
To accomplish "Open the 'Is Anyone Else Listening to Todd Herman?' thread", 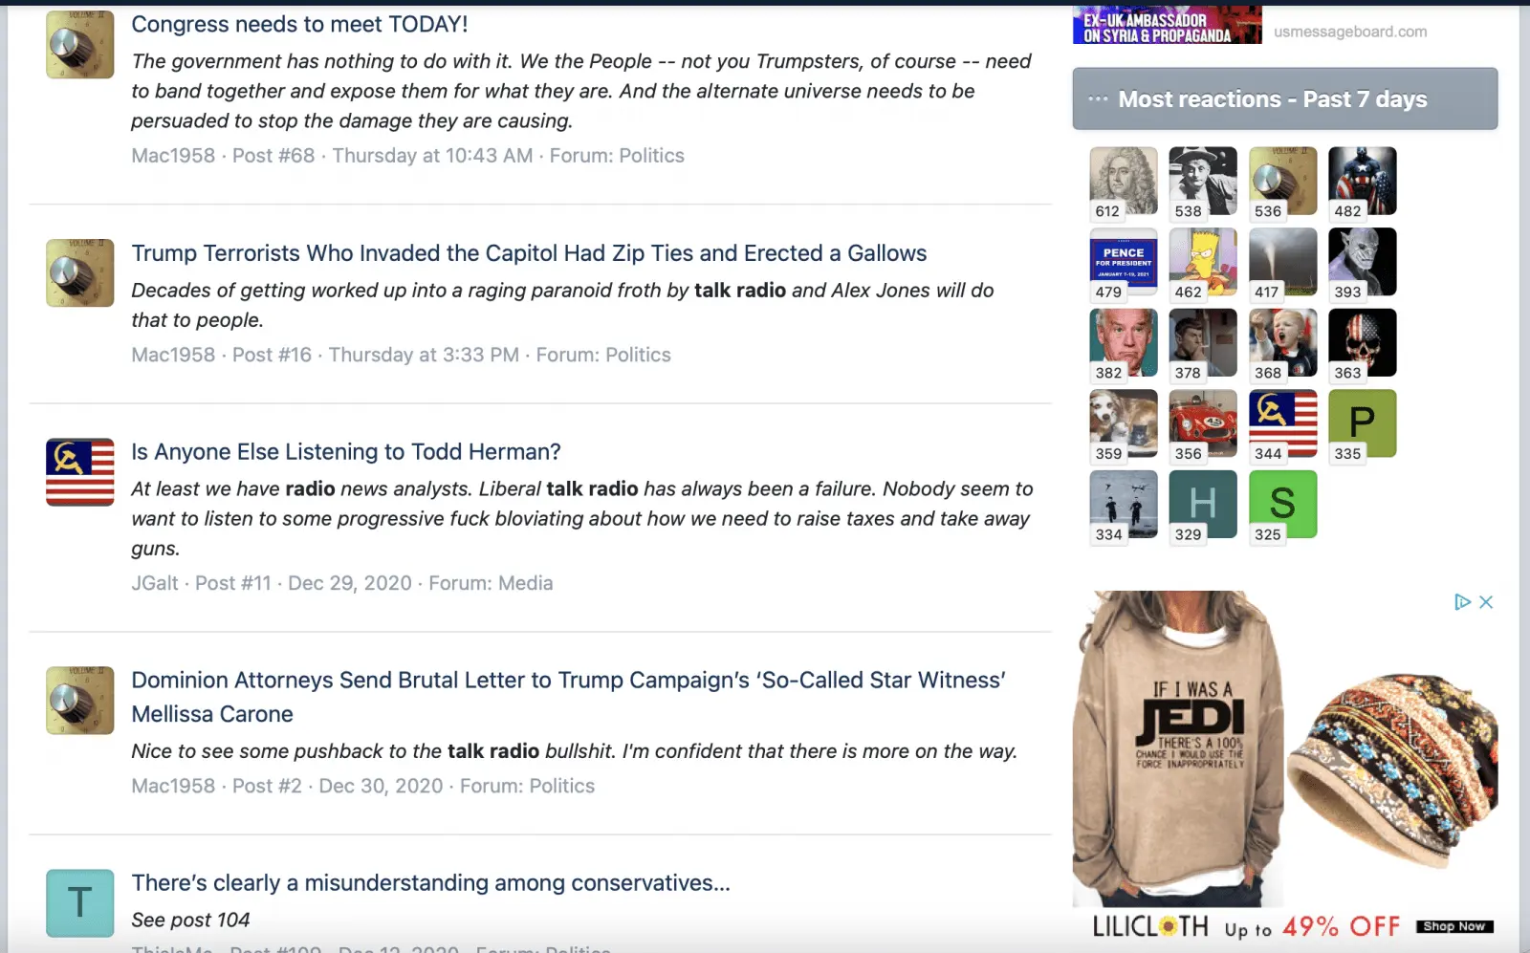I will pos(346,451).
